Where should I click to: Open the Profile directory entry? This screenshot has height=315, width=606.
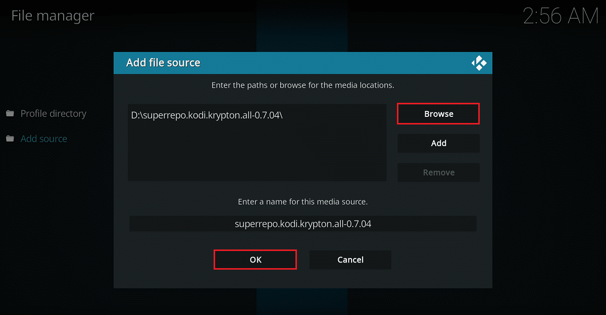[53, 113]
